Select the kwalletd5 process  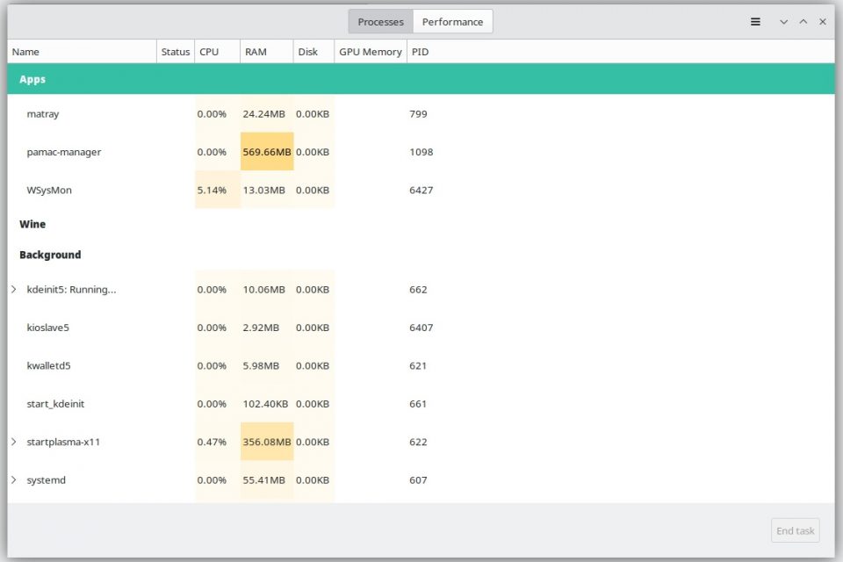click(x=421, y=365)
